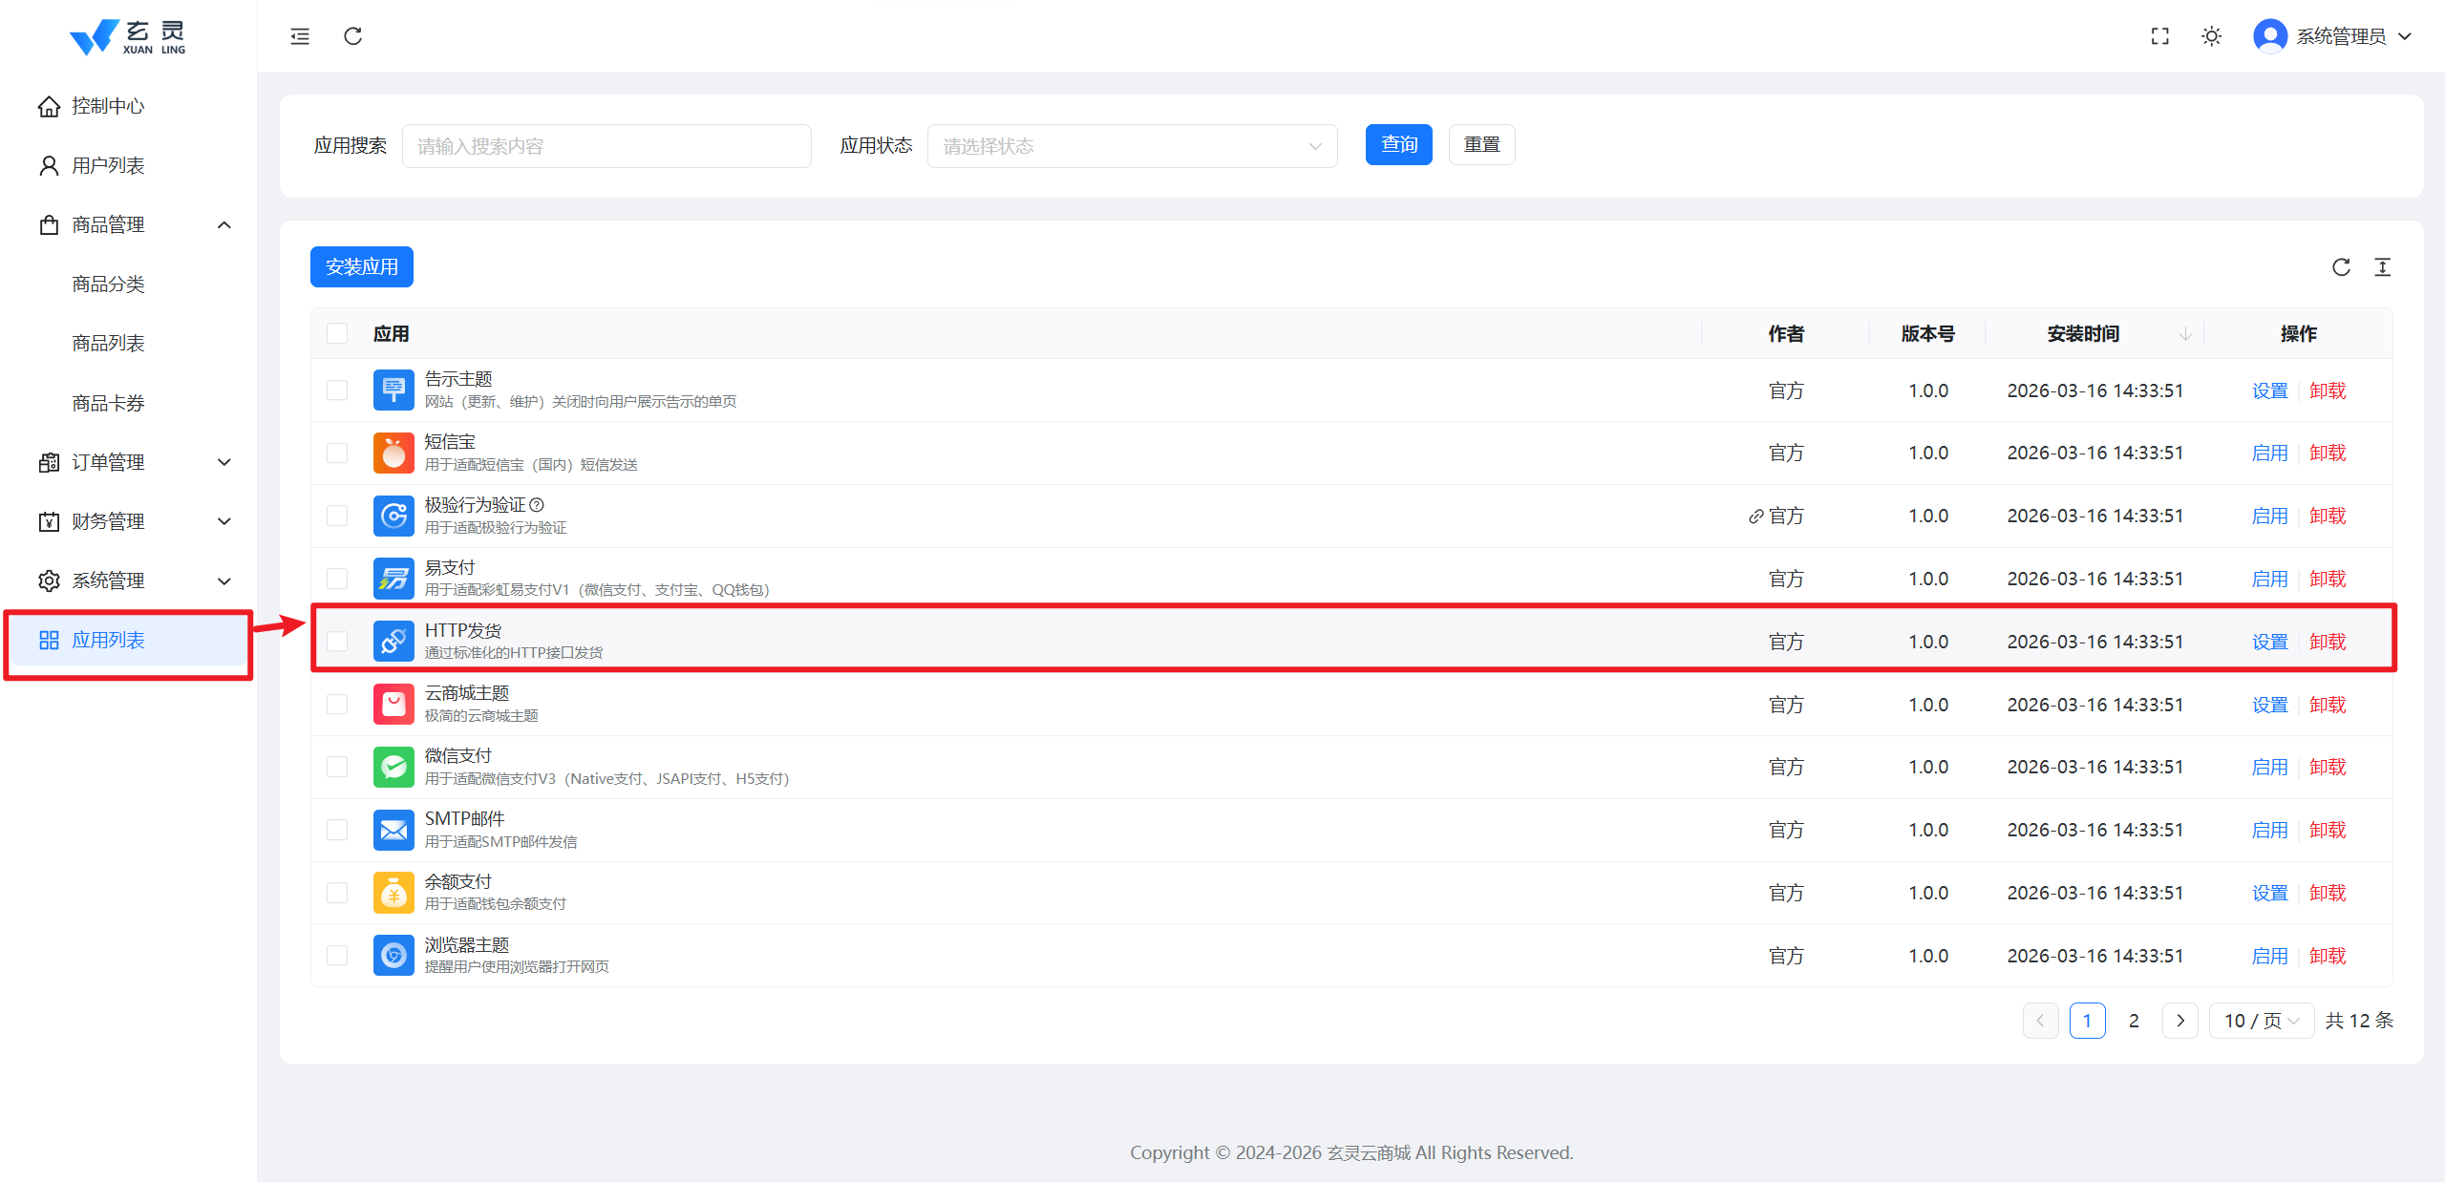The width and height of the screenshot is (2445, 1182).
Task: Go to 商品列表 menu item
Action: 108,343
